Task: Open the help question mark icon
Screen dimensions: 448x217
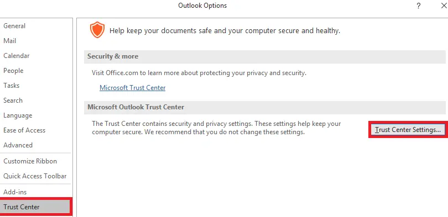Action: [x=418, y=6]
